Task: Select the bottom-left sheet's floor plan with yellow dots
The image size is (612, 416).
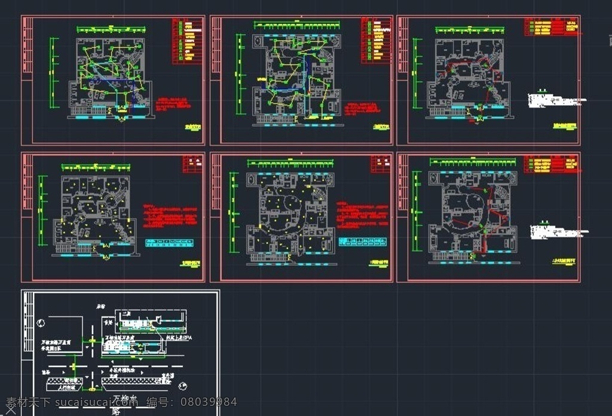Action: (x=96, y=216)
